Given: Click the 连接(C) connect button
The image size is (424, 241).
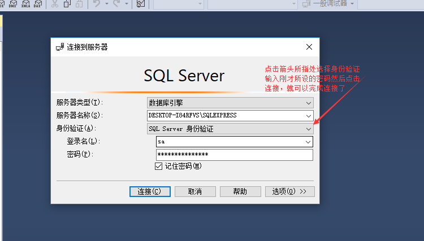Looking at the screenshot, I should tap(150, 191).
